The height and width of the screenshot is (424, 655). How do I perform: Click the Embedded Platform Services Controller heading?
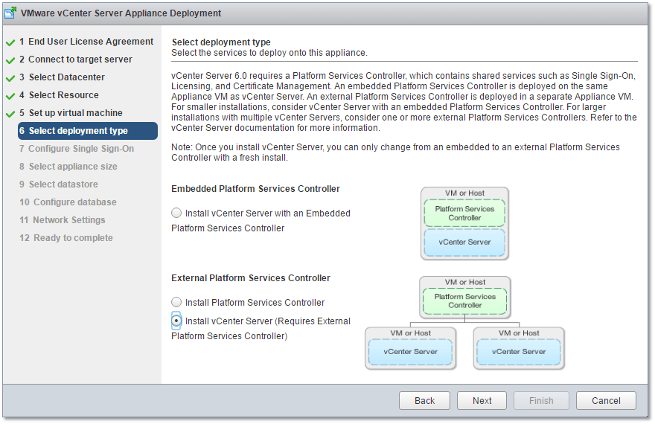[255, 189]
